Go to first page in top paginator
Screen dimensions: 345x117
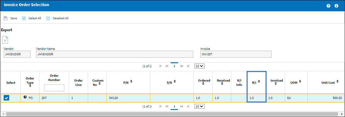[x=160, y=66]
